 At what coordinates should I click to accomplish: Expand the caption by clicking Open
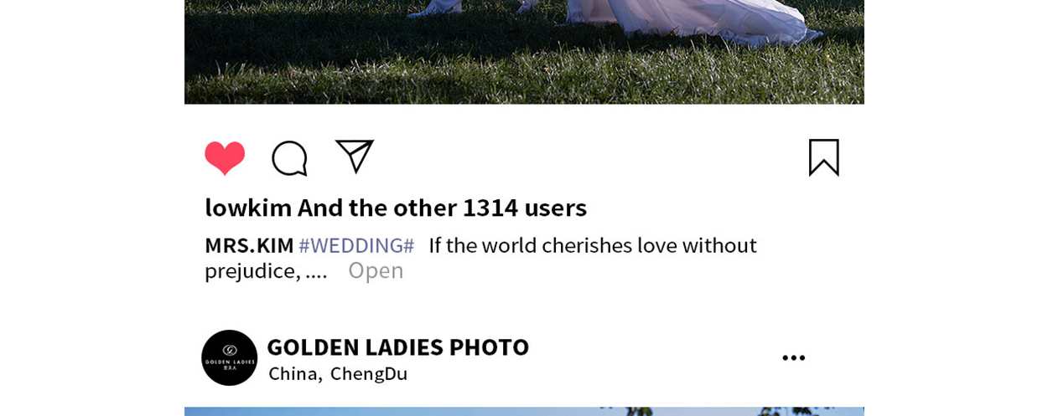pos(376,270)
